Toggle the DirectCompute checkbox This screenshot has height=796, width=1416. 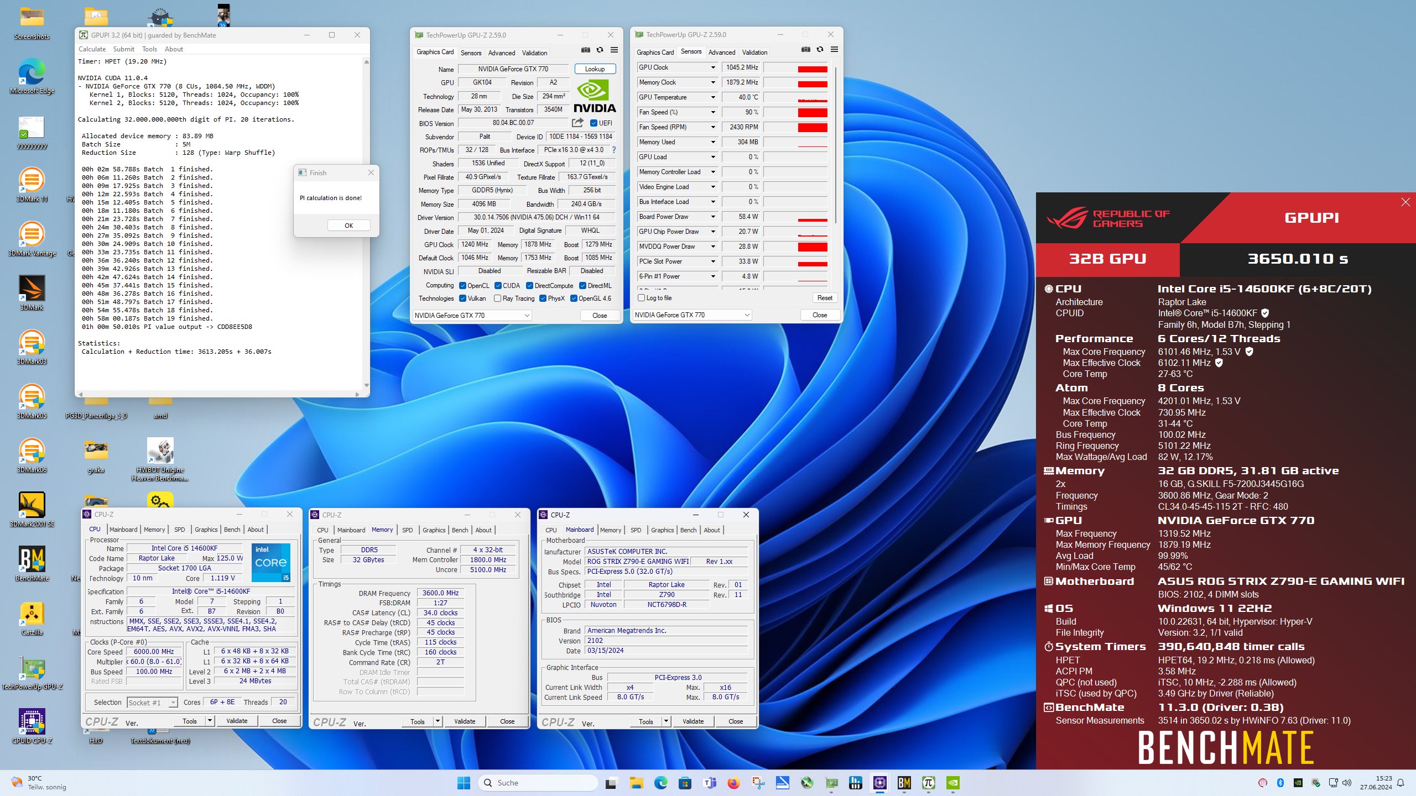(x=529, y=286)
